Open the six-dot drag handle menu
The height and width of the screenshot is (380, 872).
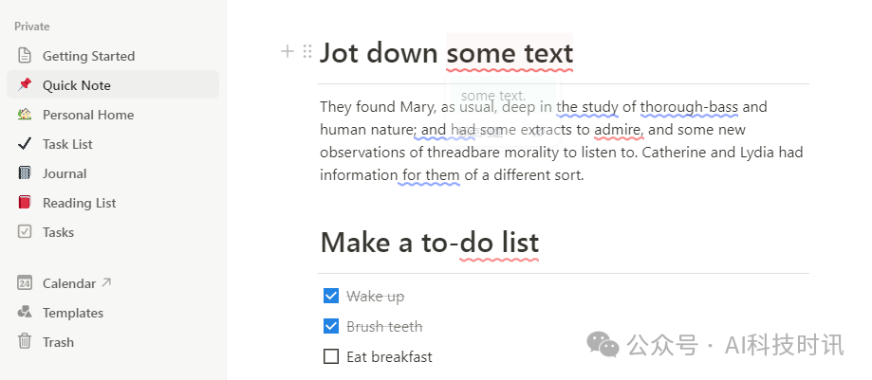[306, 52]
